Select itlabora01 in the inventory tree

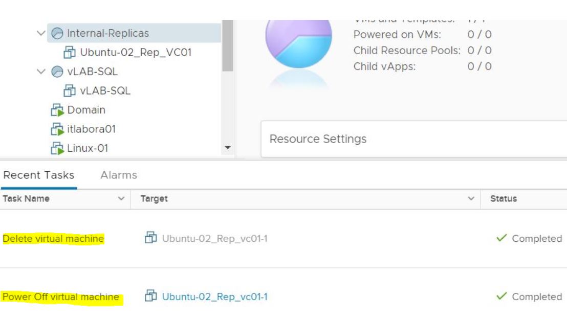point(92,129)
